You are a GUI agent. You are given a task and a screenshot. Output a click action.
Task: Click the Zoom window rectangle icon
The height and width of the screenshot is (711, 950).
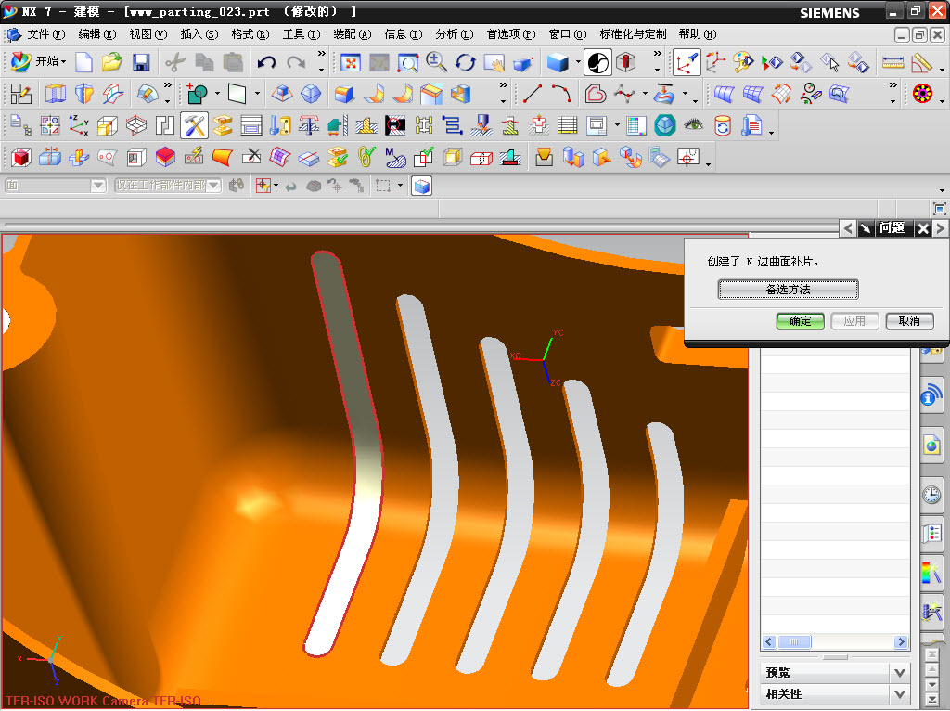407,62
